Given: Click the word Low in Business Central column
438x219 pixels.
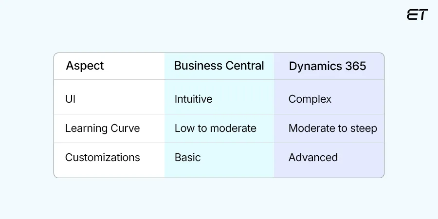Looking at the screenshot, I should click(184, 128).
